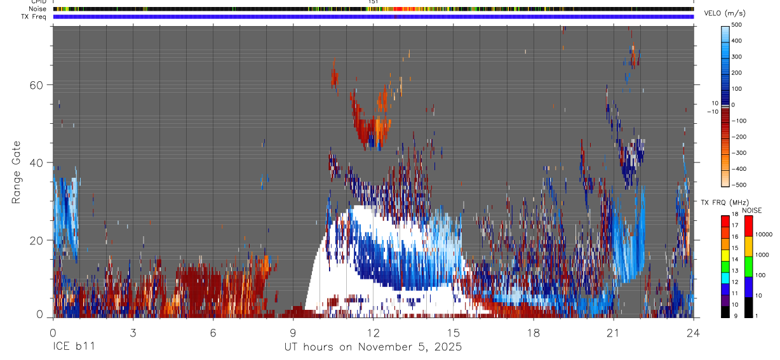
Task: Click the UT hours on November 5, 2025 title
Action: click(373, 347)
